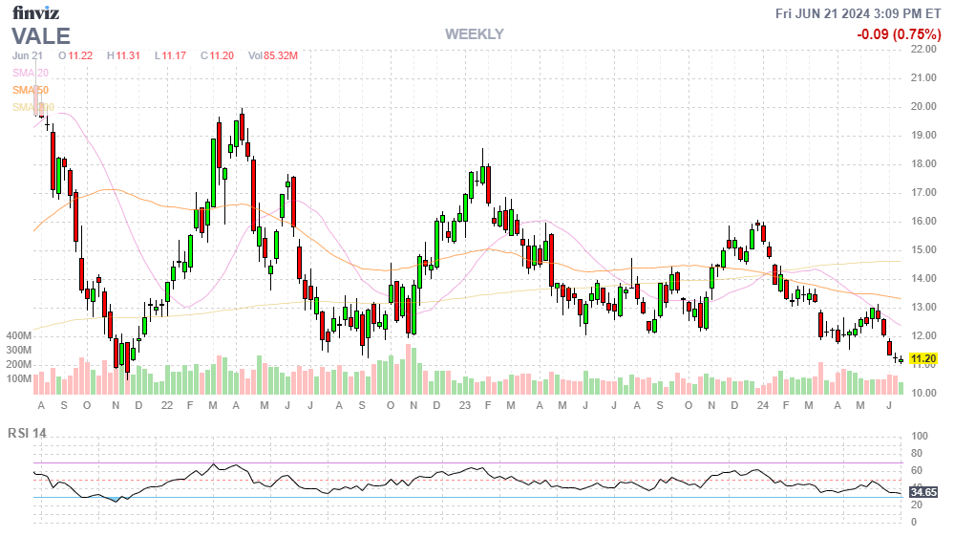
Task: Click the SMA 20 legend label
Action: click(x=31, y=73)
